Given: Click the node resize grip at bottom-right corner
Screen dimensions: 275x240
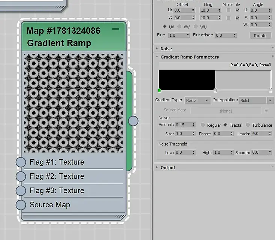Looking at the screenshot, I should point(120,216).
